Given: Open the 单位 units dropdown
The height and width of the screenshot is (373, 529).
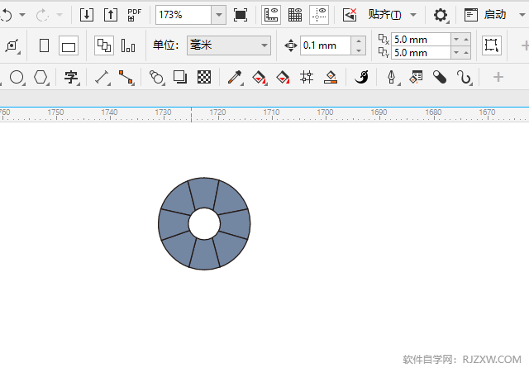Looking at the screenshot, I should click(264, 45).
